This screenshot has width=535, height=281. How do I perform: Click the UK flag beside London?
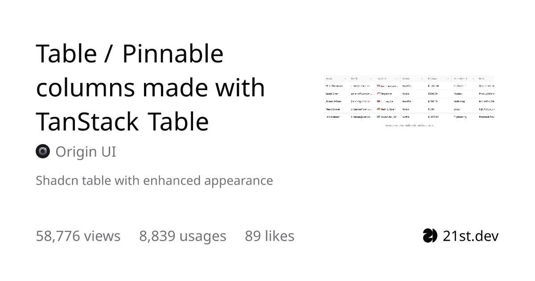378,101
